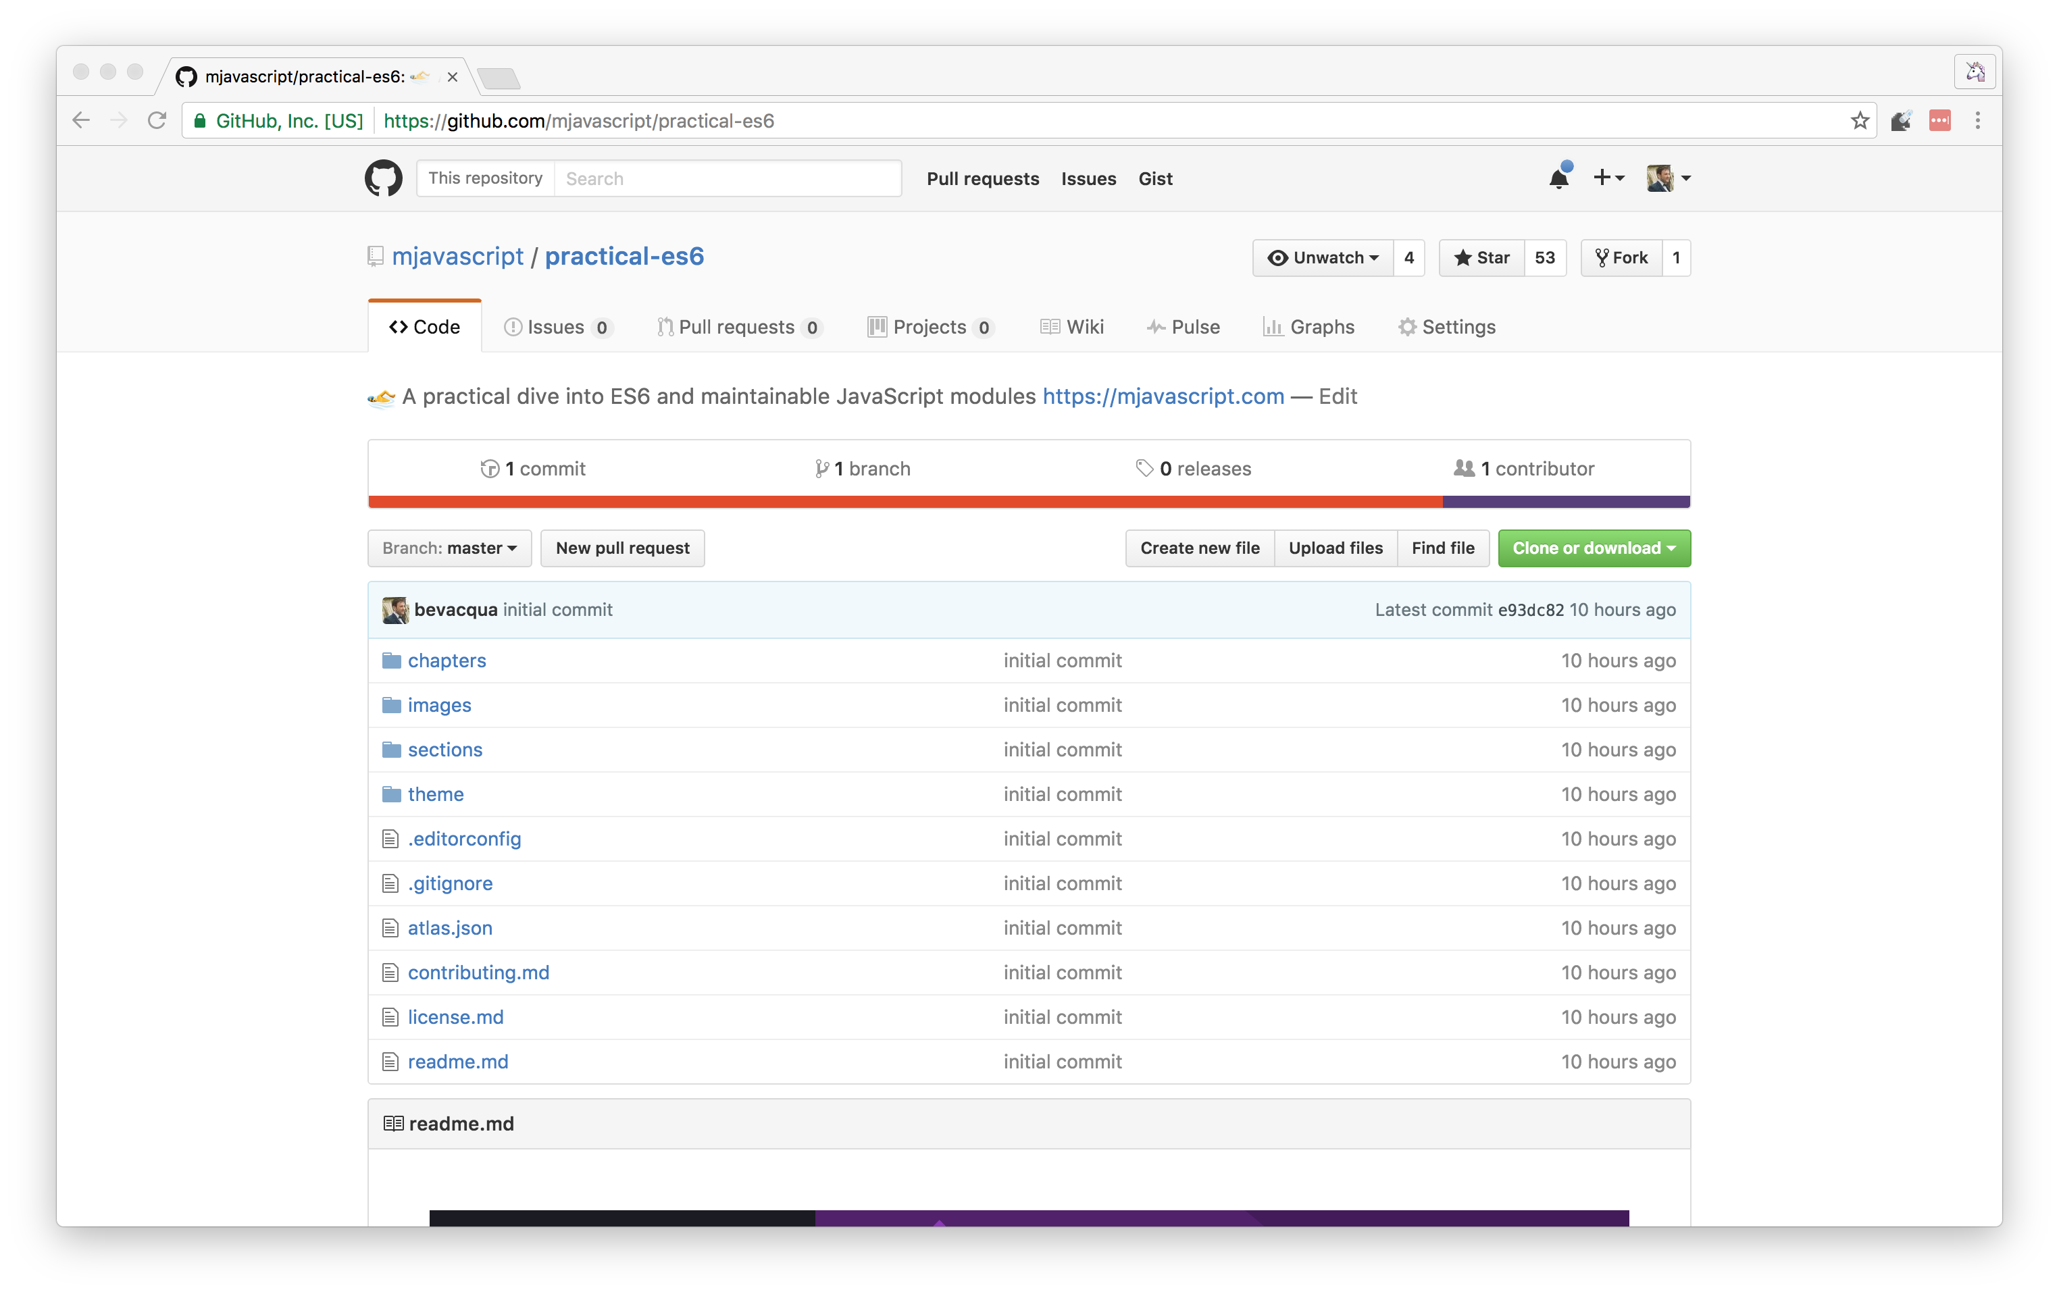Open the mjavascript.com link
2059x1294 pixels.
point(1163,396)
